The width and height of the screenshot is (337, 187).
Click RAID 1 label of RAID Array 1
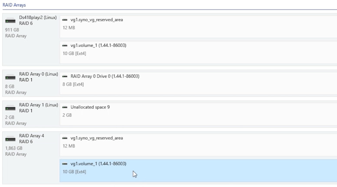point(26,111)
